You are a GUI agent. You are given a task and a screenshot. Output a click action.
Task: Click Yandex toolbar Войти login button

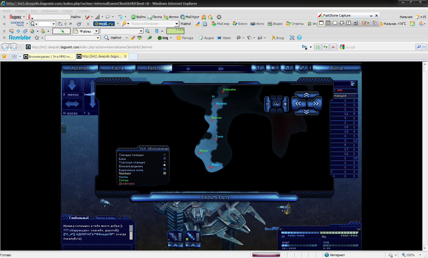coord(139,17)
